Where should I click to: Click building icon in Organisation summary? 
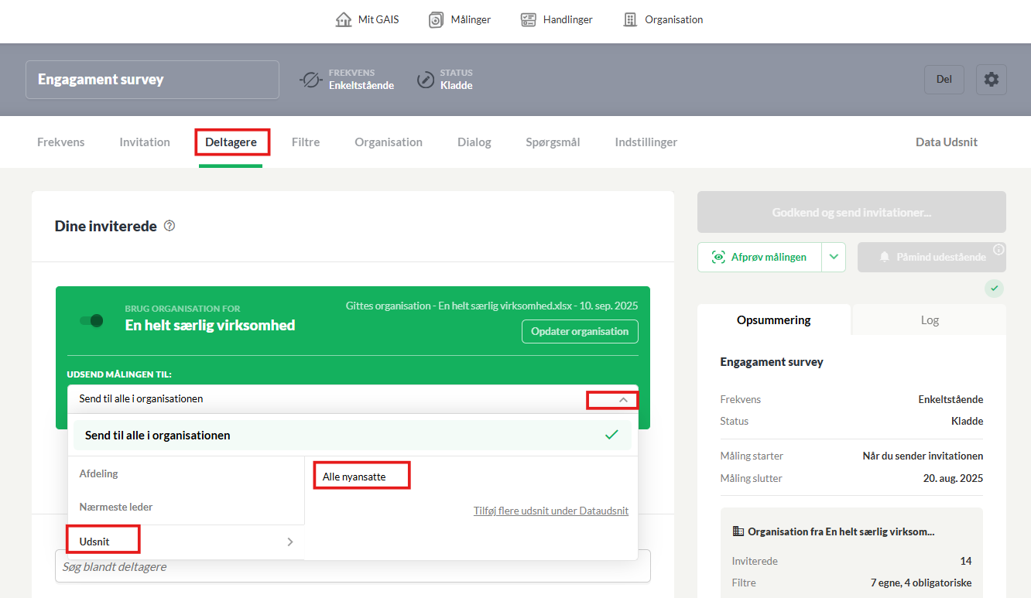[738, 531]
